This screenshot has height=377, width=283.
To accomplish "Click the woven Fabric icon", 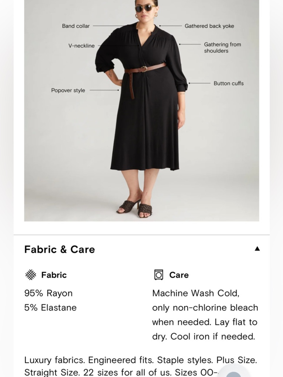I will click(x=31, y=275).
